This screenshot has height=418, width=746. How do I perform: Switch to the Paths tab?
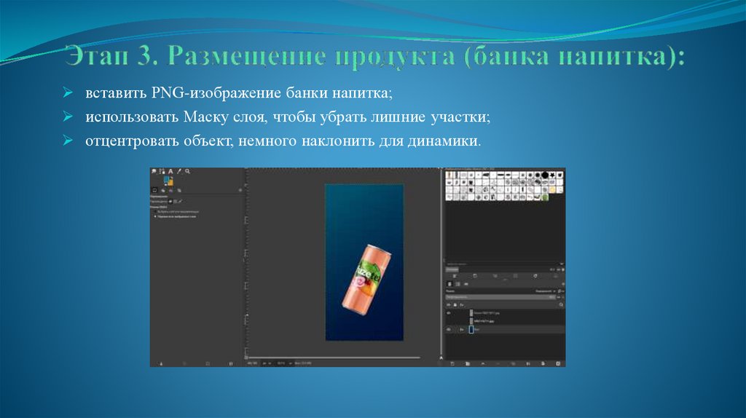[466, 284]
